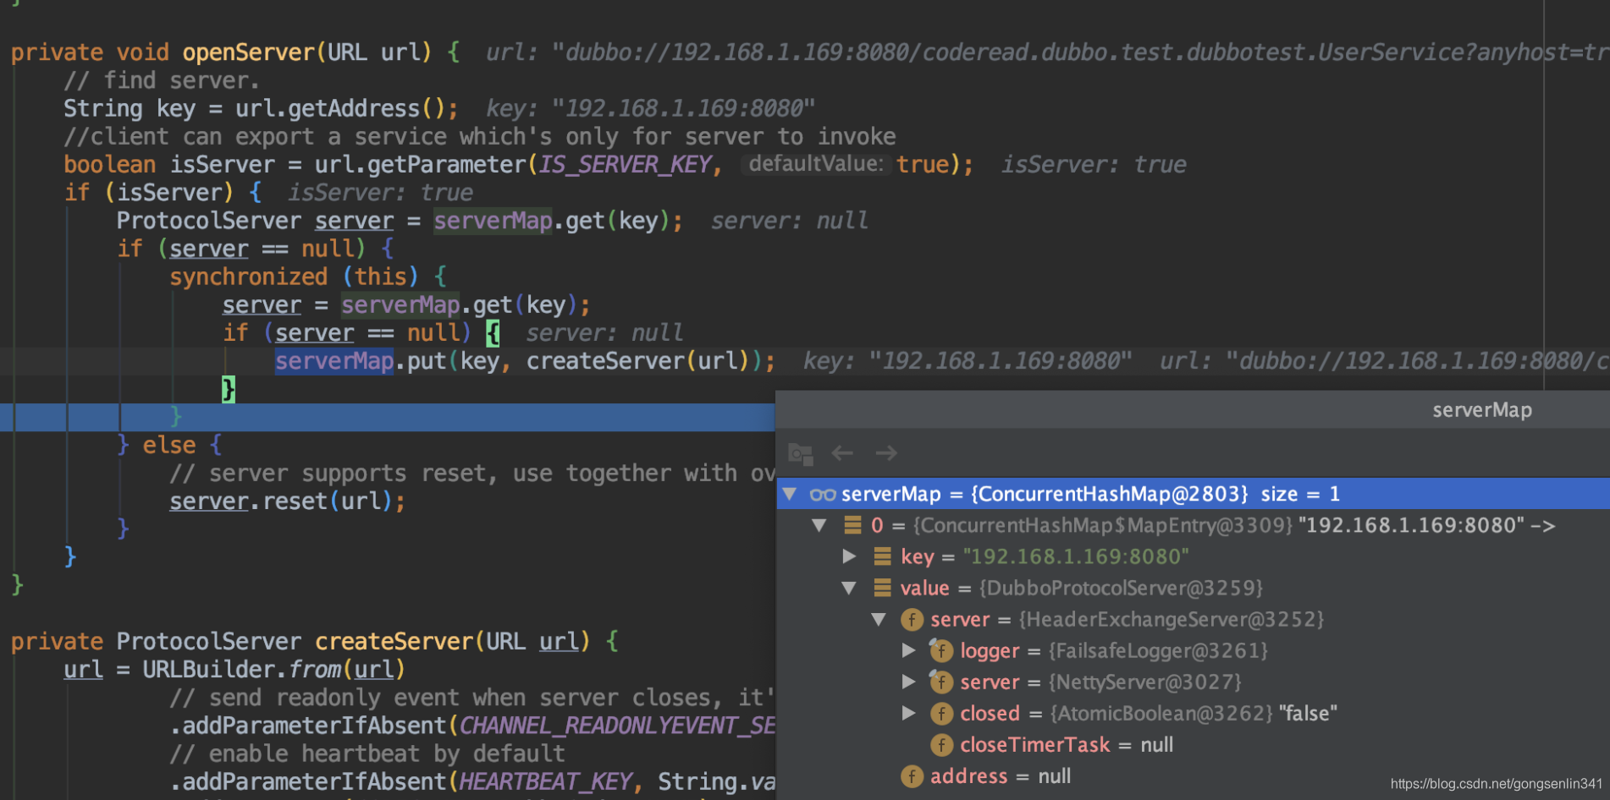Image resolution: width=1610 pixels, height=800 pixels.
Task: Click the list icon beside key
Action: 883,556
